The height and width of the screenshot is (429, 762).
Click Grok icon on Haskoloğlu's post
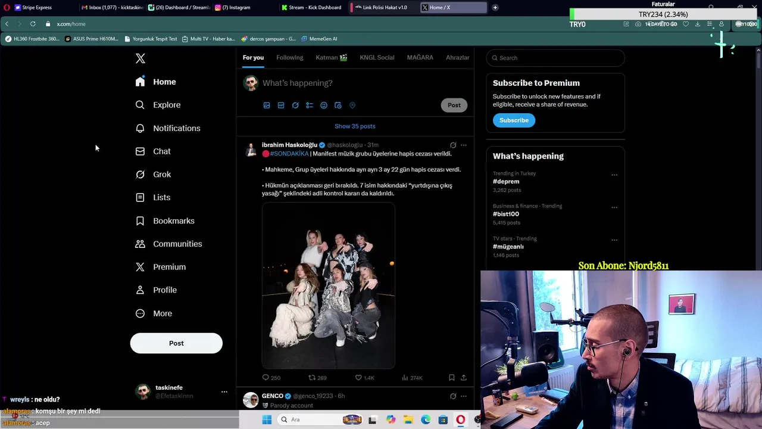pos(453,145)
